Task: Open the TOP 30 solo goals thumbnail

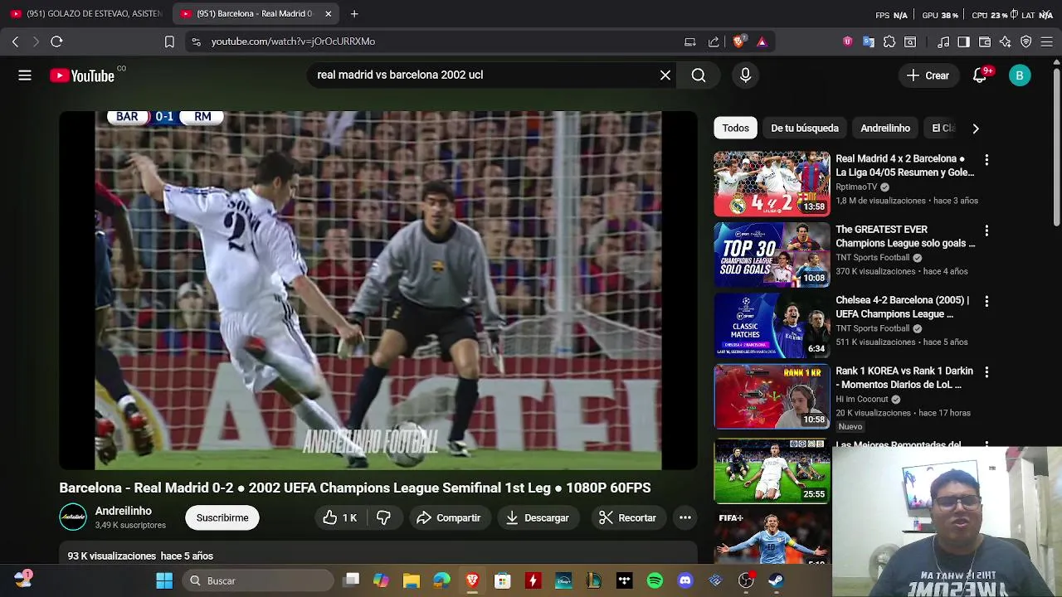Action: [772, 255]
